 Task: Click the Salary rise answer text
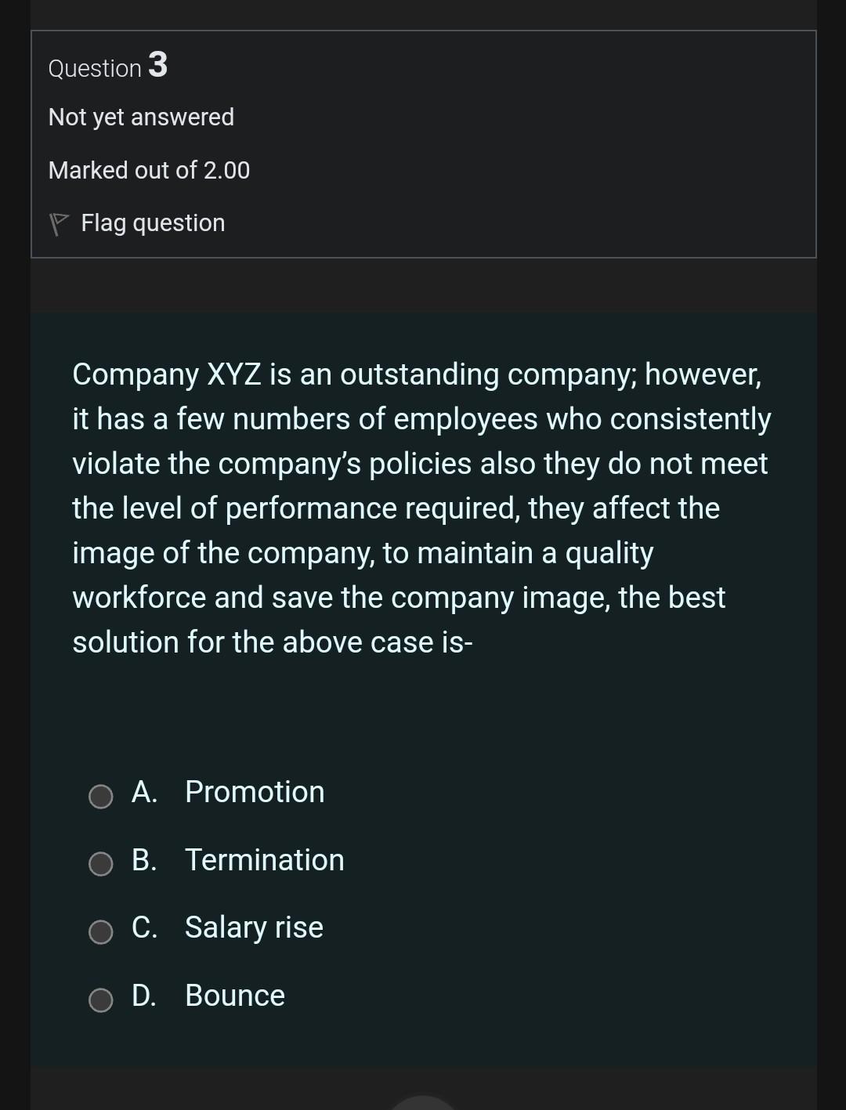(x=252, y=927)
